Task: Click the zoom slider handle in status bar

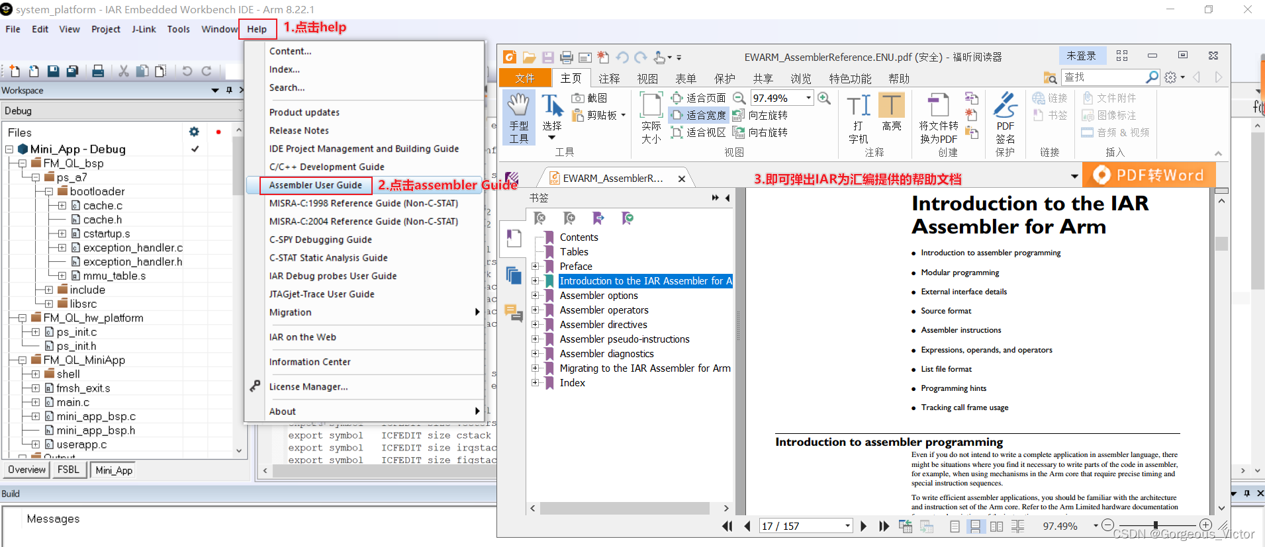Action: 1156,525
